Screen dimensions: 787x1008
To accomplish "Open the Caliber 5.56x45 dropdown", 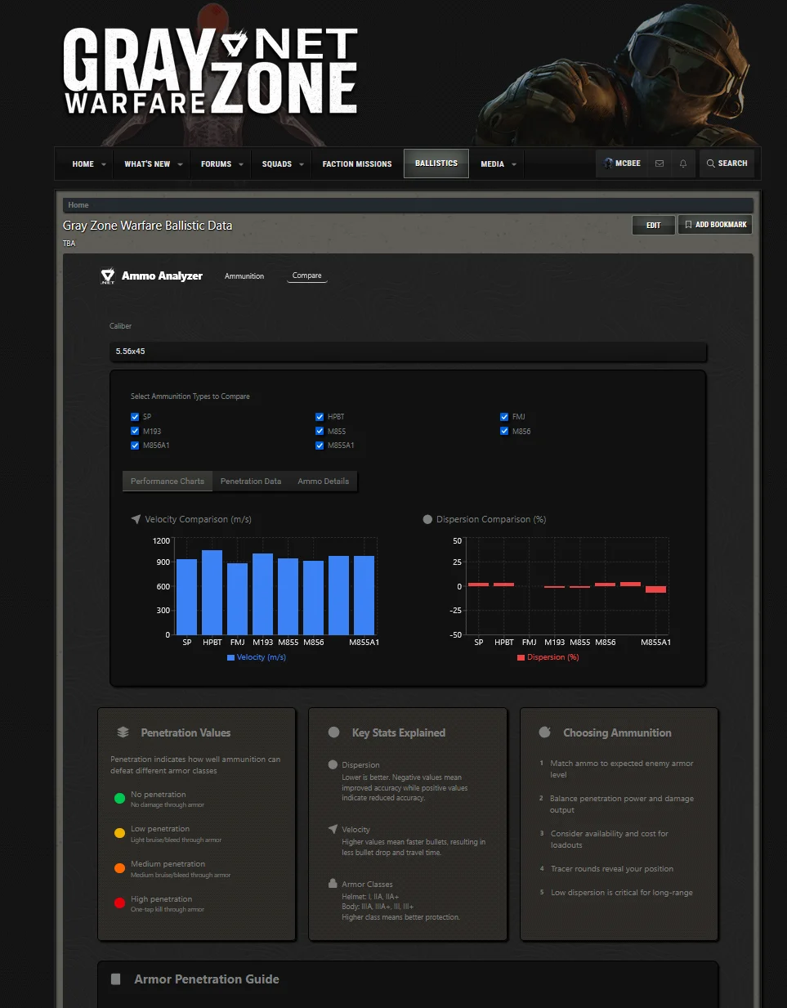I will click(x=409, y=352).
